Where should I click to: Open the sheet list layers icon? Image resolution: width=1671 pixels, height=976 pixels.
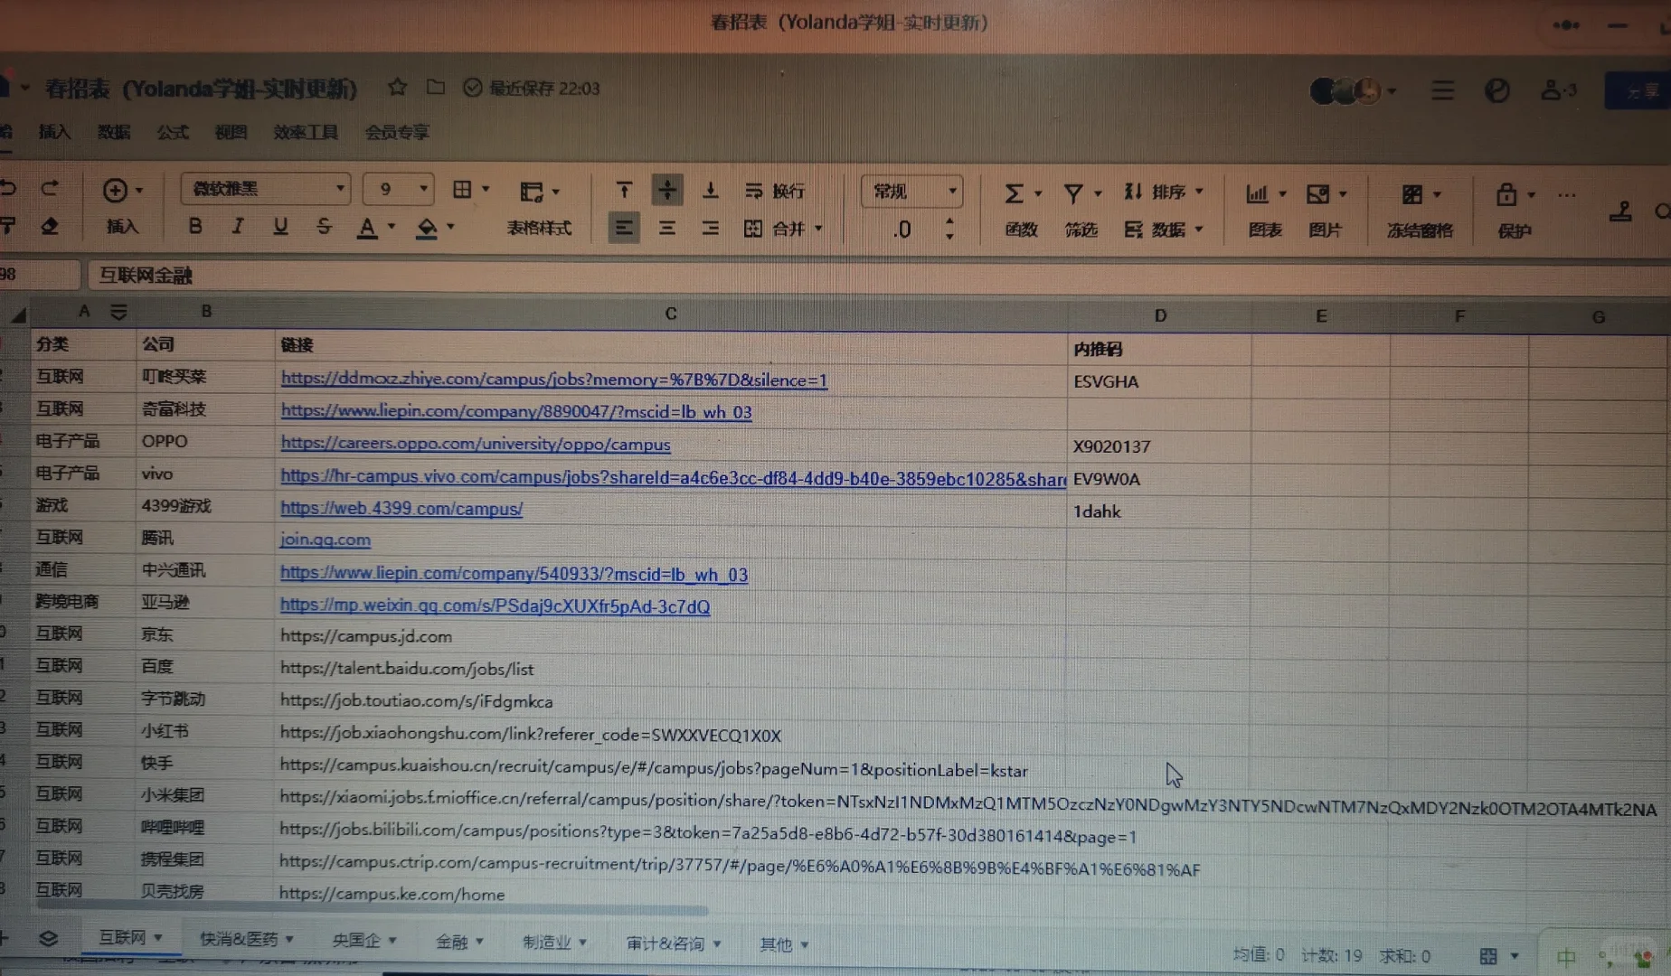click(49, 939)
